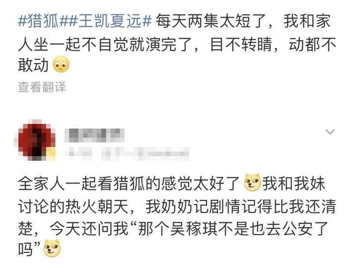The image size is (355, 264).
Task: Click the first post text about 每天两集太短了
Action: [177, 43]
